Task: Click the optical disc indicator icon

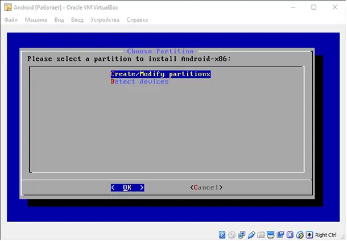Action: tap(232, 235)
